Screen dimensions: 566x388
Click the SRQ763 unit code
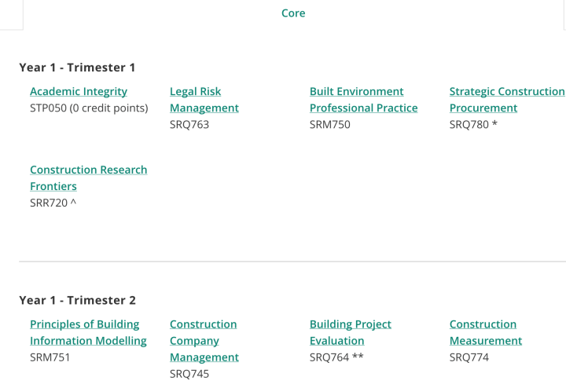[189, 124]
